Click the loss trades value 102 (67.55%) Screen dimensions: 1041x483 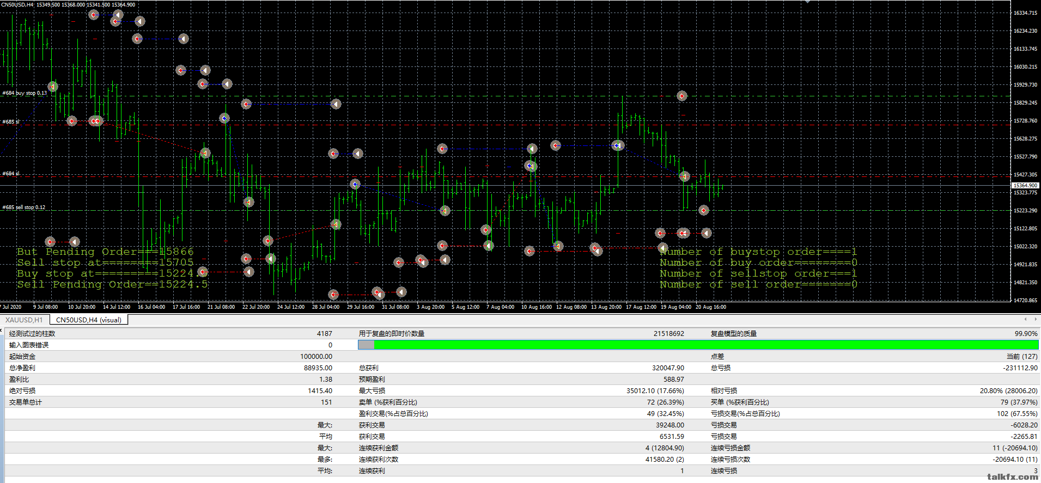tap(1018, 413)
